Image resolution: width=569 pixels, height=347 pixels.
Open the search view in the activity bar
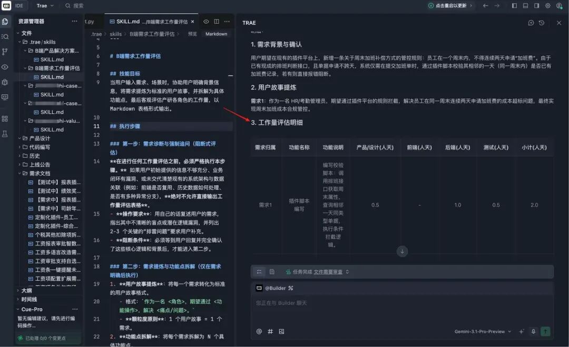[5, 36]
